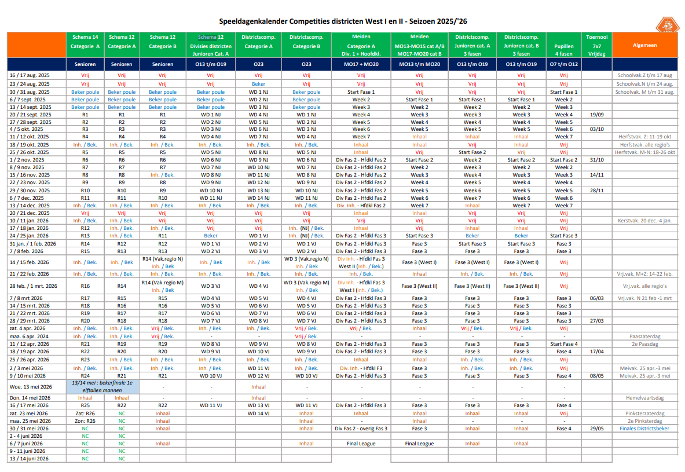Screen dimensions: 685x472
Task: Select the Start Fase 4 cell
Action: click(563, 344)
